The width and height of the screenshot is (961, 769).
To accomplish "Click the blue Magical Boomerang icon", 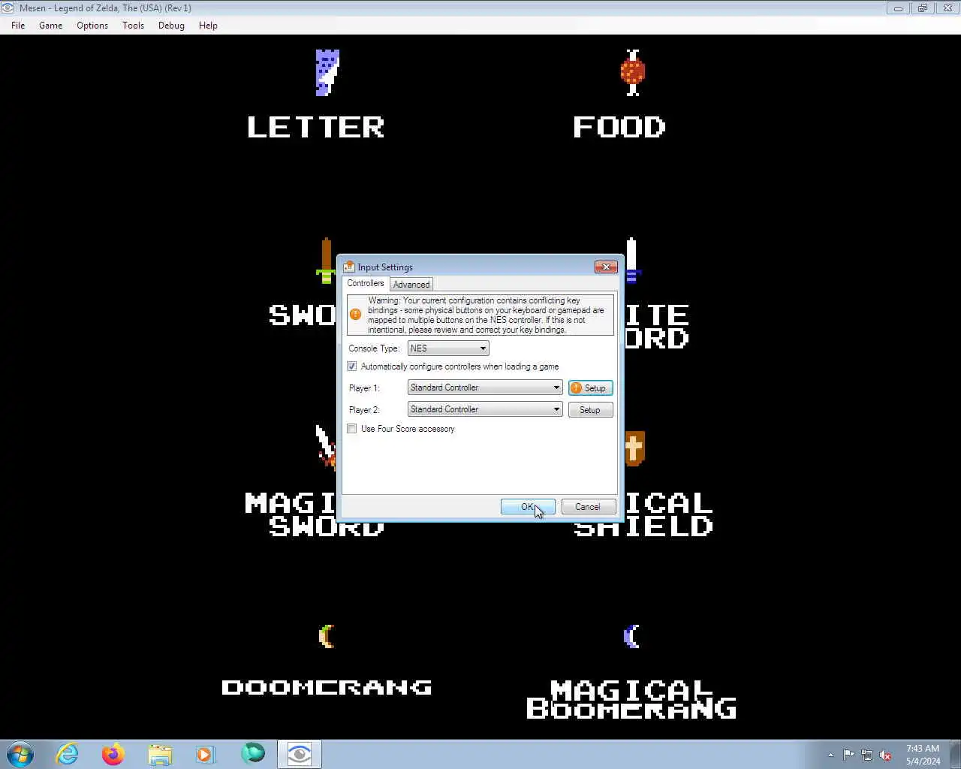I will 631,636.
